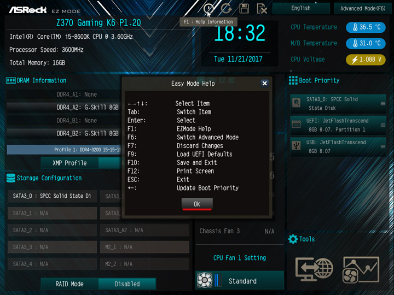Image resolution: width=394 pixels, height=295 pixels.
Task: Click the Load UEFI Defaults refresh icon
Action: click(x=227, y=9)
